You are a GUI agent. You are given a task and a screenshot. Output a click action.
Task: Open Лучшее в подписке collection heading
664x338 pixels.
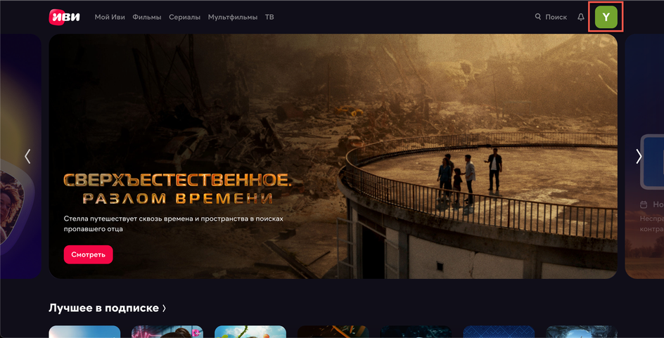point(108,308)
